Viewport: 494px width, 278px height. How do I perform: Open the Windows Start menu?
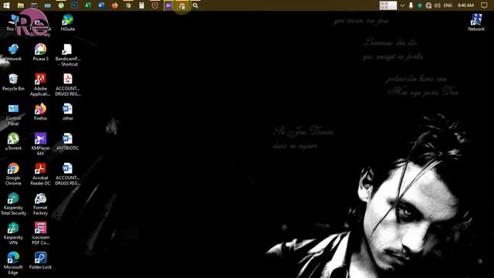(6, 5)
